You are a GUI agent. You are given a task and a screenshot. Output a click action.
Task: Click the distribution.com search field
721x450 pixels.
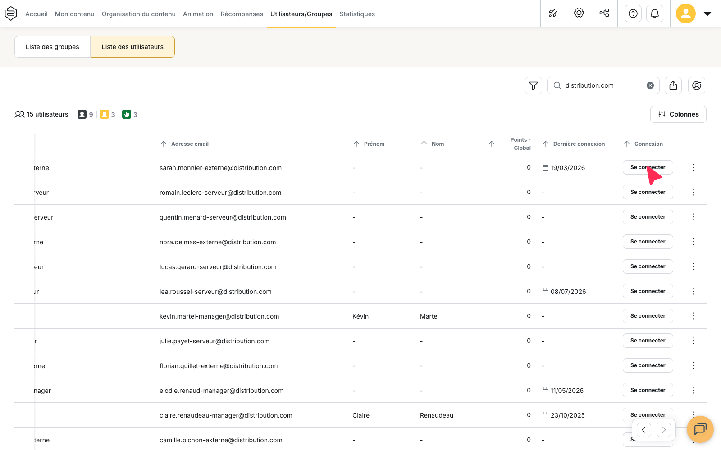(x=603, y=85)
